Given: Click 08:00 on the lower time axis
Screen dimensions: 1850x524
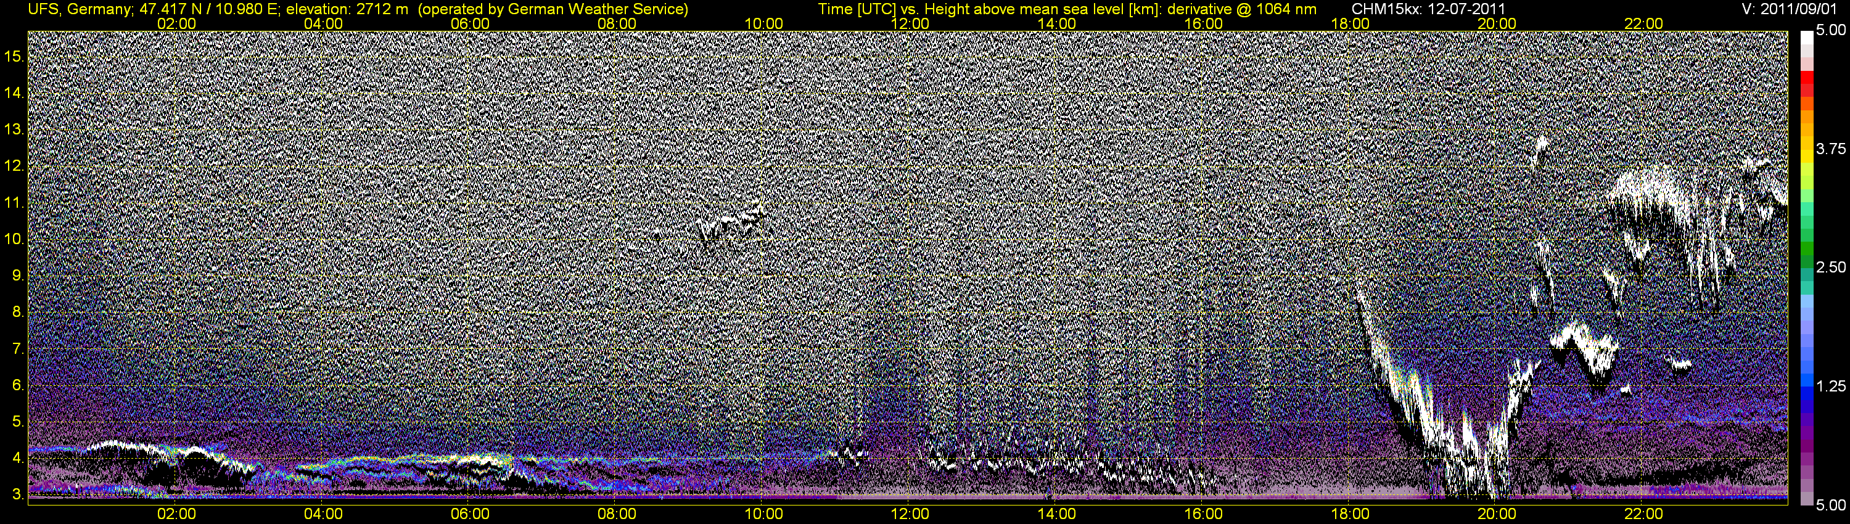Looking at the screenshot, I should 617,514.
